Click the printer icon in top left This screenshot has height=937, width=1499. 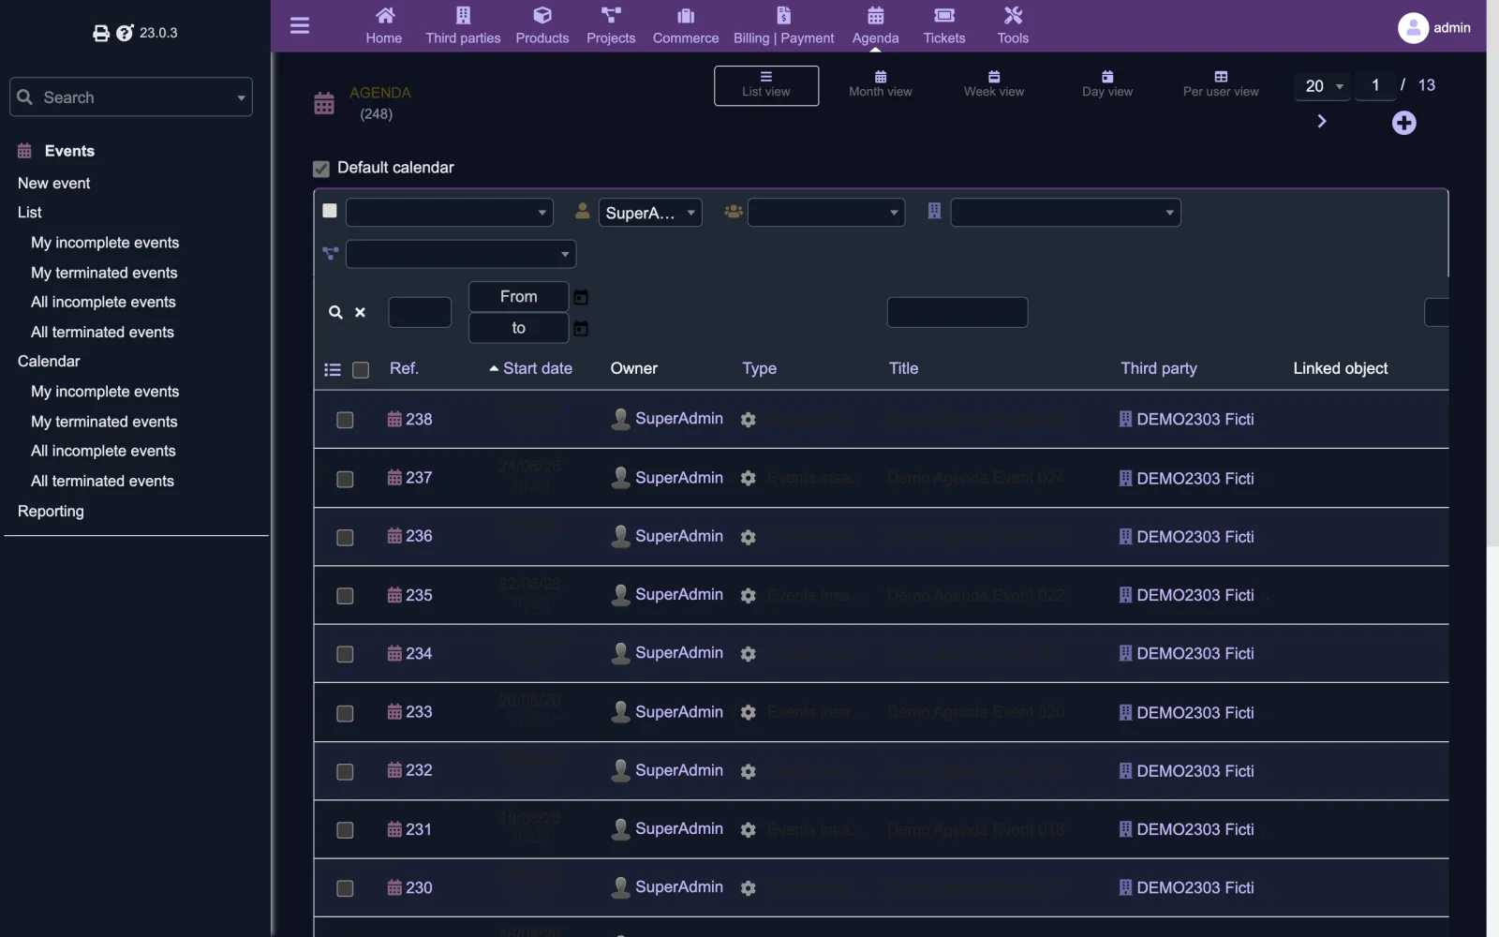101,34
